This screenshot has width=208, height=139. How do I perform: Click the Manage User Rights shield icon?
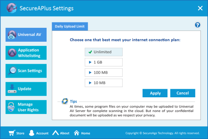(11, 107)
